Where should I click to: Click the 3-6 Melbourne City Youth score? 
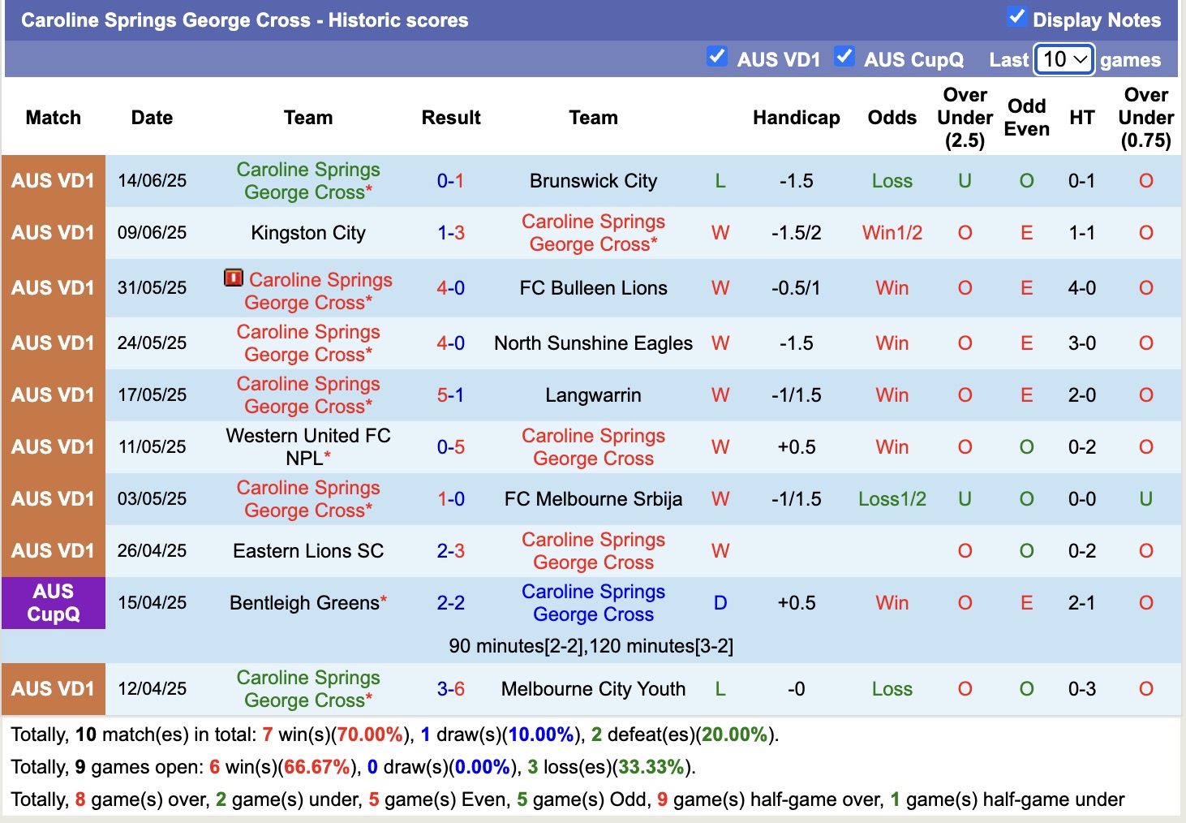[x=450, y=689]
